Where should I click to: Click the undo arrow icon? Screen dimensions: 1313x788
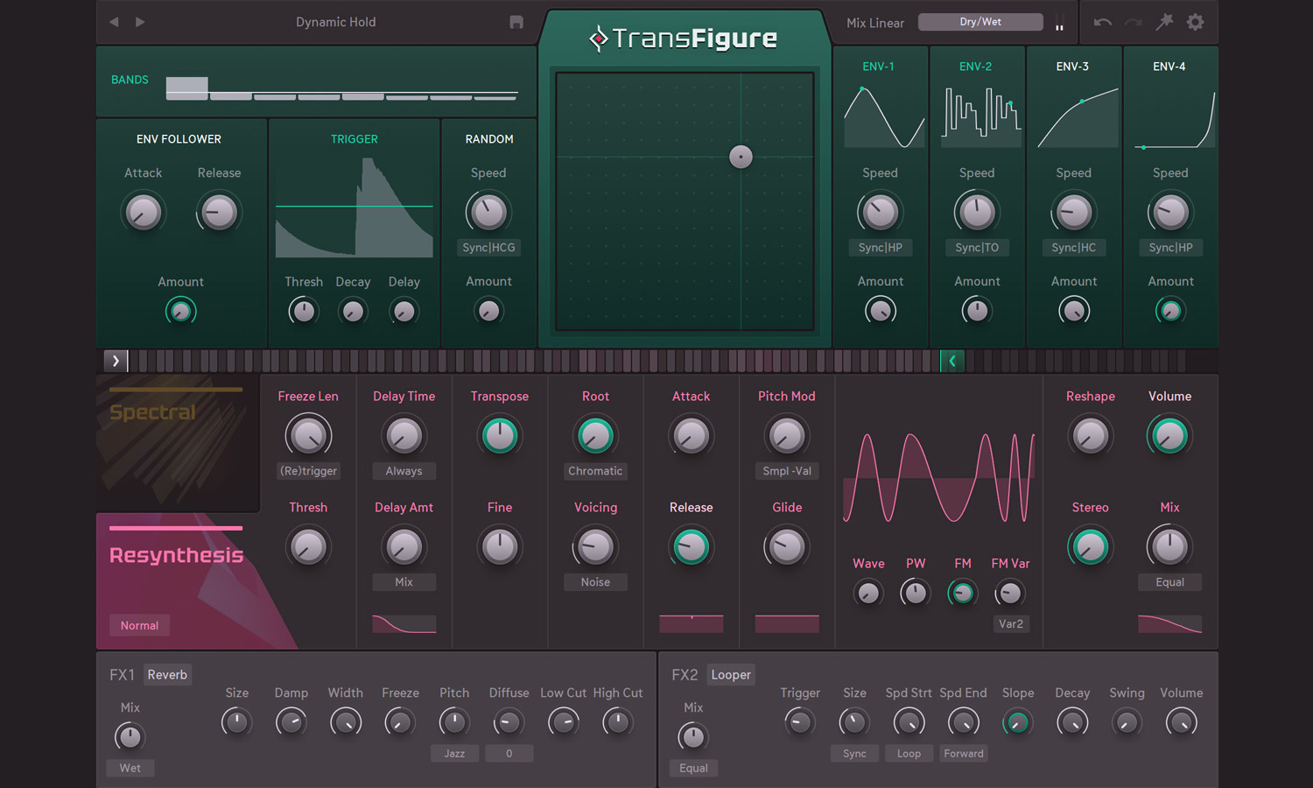[1103, 22]
